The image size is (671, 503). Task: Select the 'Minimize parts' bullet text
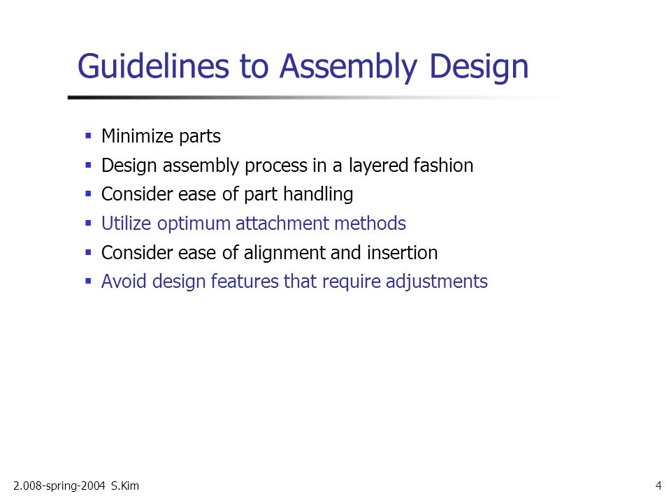coord(161,136)
